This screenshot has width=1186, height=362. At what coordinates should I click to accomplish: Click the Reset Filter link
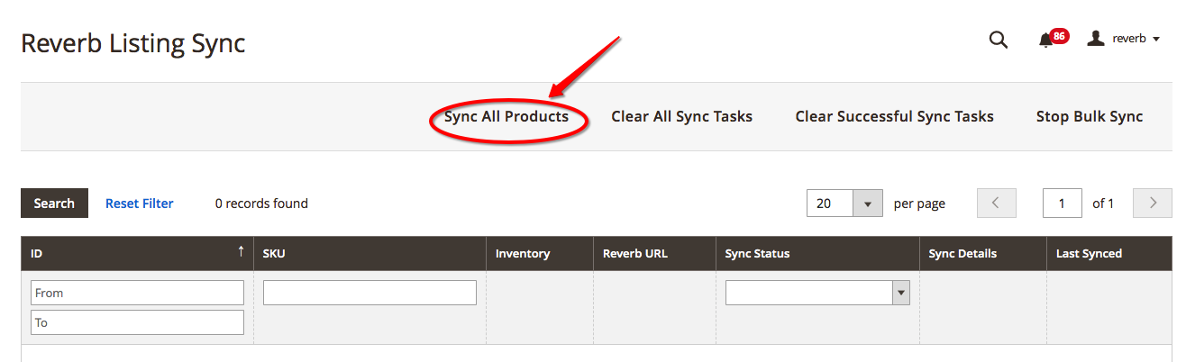click(140, 204)
